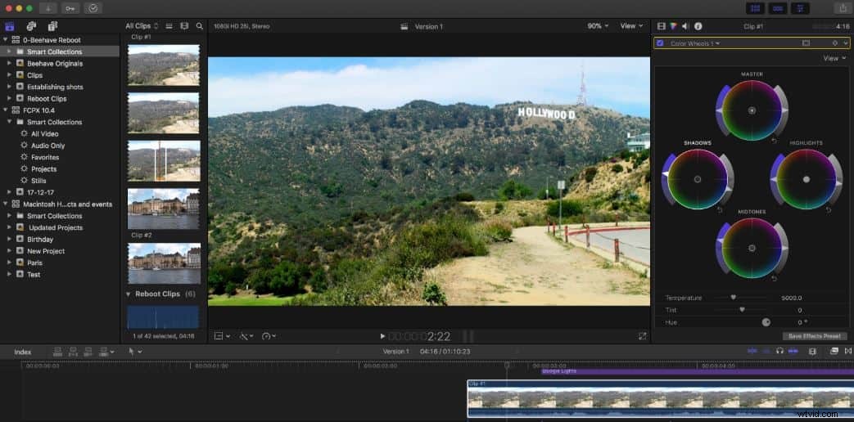Open the retime speedometer dropdown
Image resolution: width=854 pixels, height=422 pixels.
coord(269,336)
